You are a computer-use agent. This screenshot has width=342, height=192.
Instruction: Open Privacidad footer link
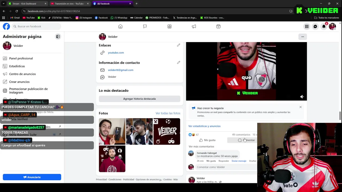[x=101, y=179]
